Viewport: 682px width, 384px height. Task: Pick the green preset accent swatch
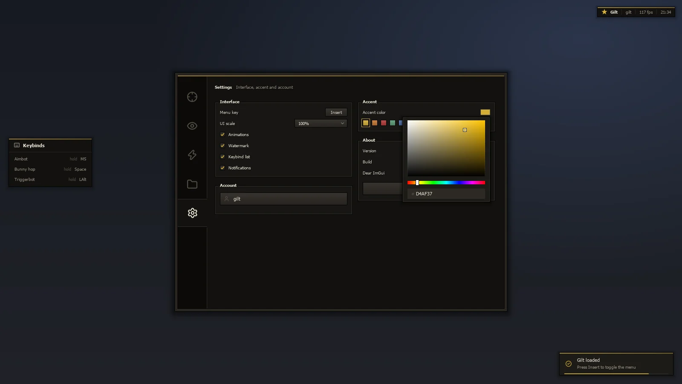393,123
